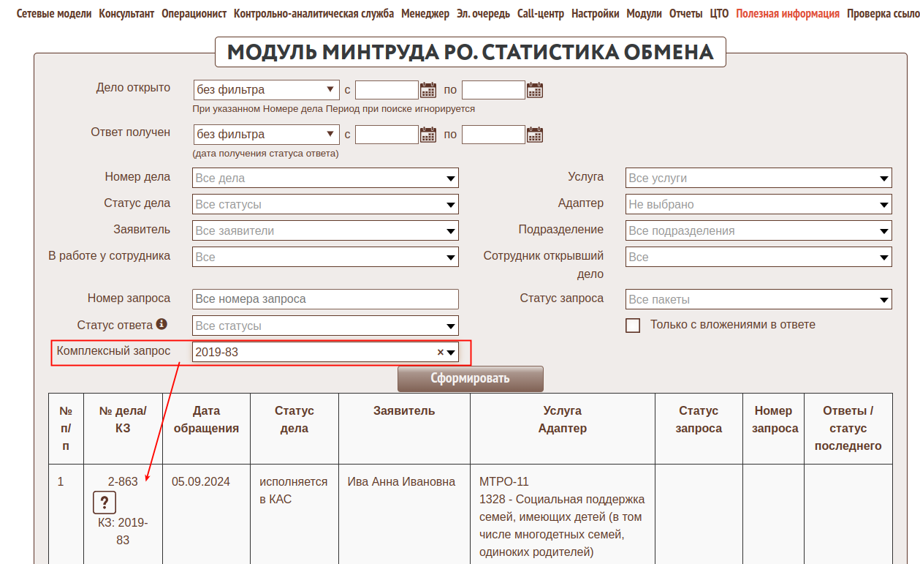The height and width of the screenshot is (564, 920).
Task: Open 'Дело открыто' filter type dropdown
Action: click(266, 90)
